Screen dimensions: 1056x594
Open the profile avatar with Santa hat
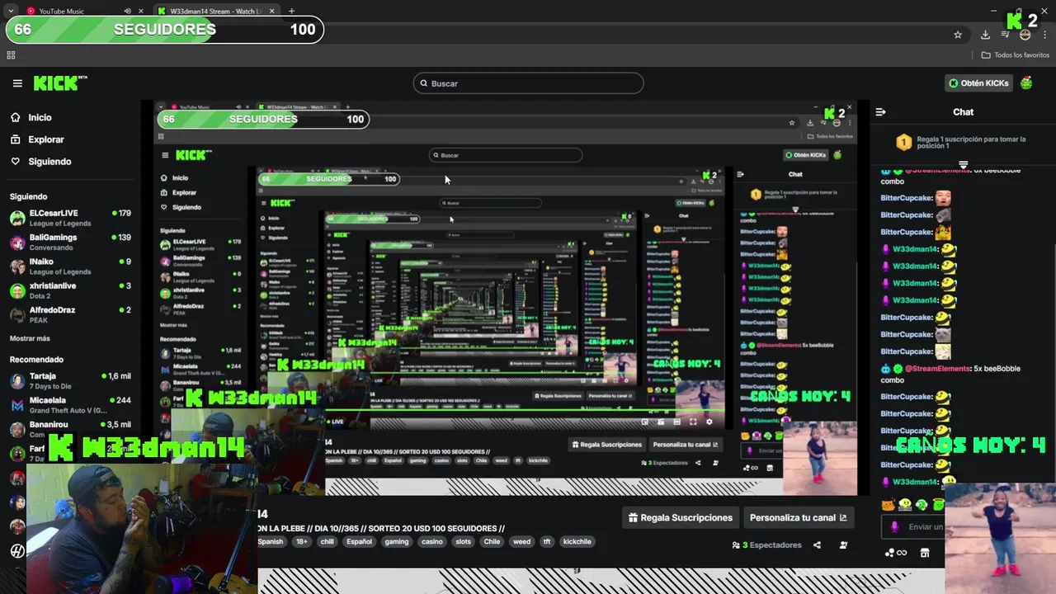(1026, 83)
